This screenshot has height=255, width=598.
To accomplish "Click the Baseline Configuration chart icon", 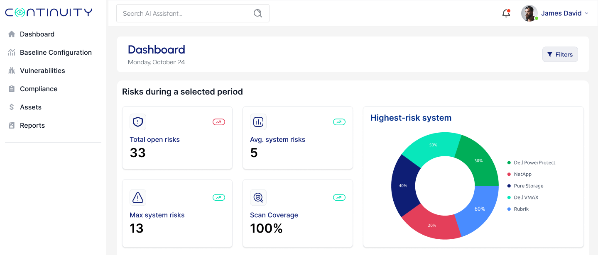I will click(12, 52).
